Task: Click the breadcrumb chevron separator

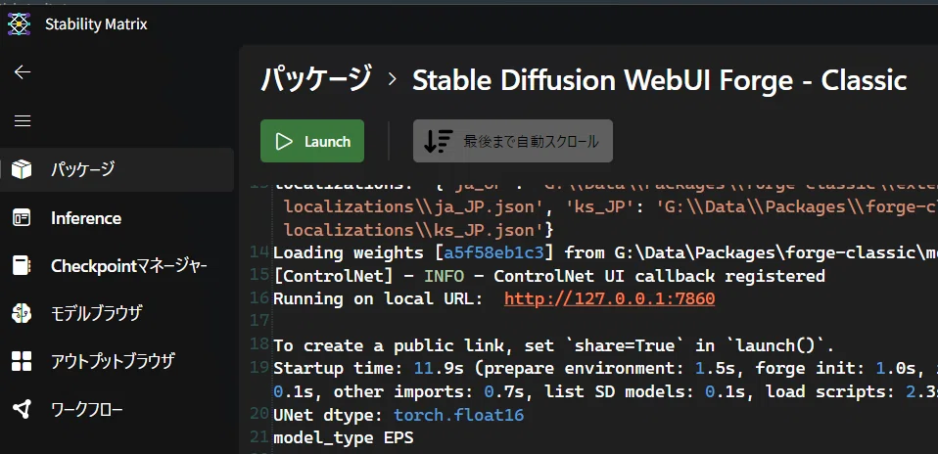Action: [393, 79]
